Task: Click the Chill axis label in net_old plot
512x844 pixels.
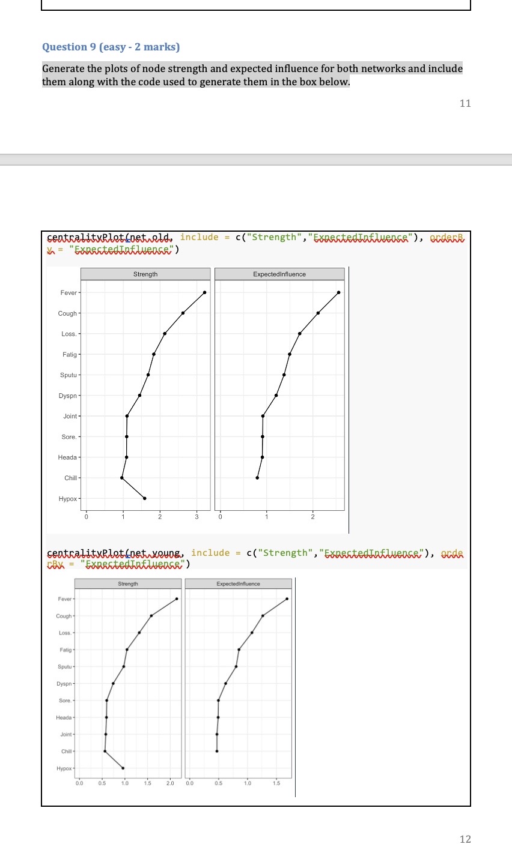Action: coord(70,478)
